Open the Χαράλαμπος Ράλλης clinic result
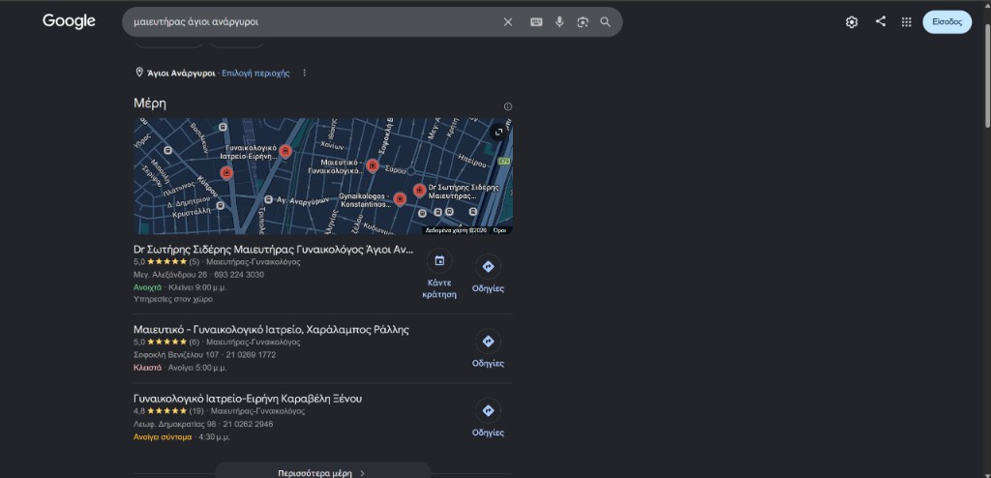 point(271,329)
